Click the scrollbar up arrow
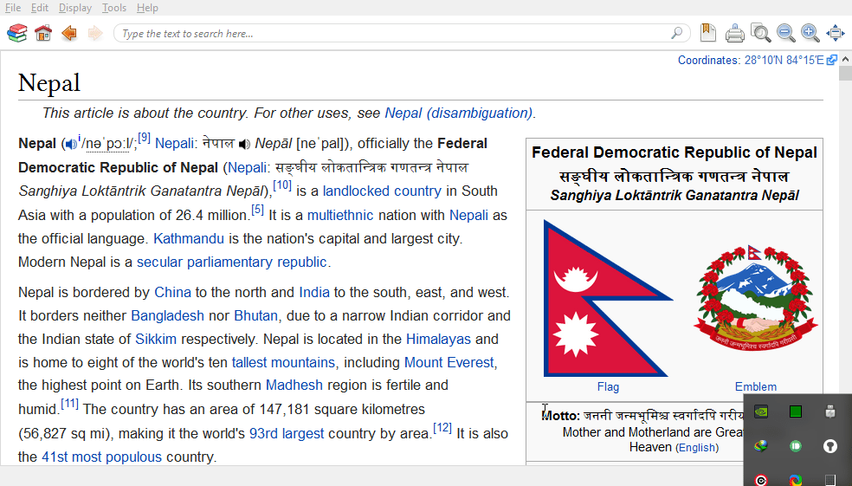The image size is (852, 486). [x=845, y=59]
